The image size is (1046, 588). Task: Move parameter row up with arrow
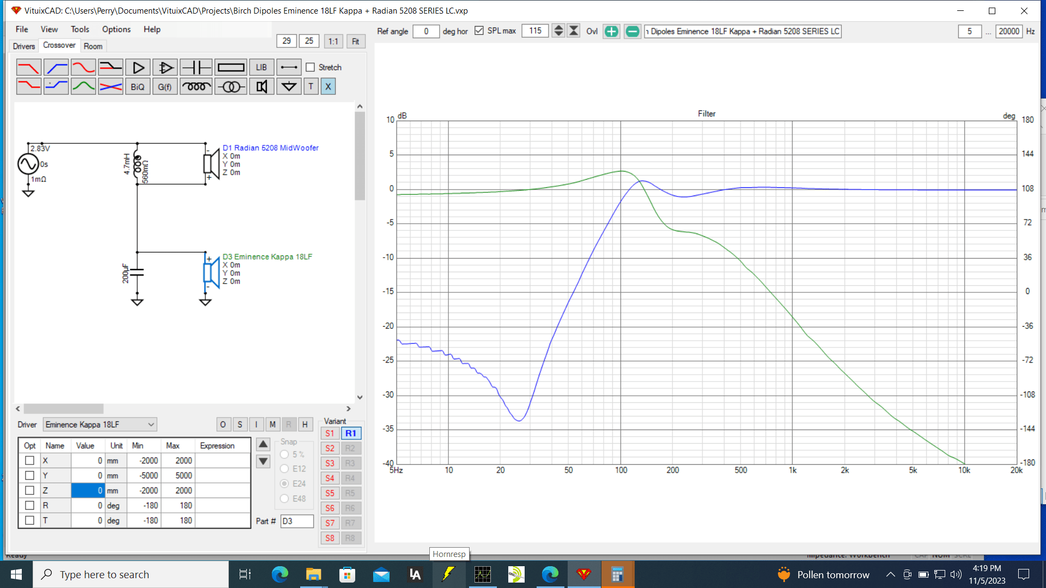(x=263, y=445)
